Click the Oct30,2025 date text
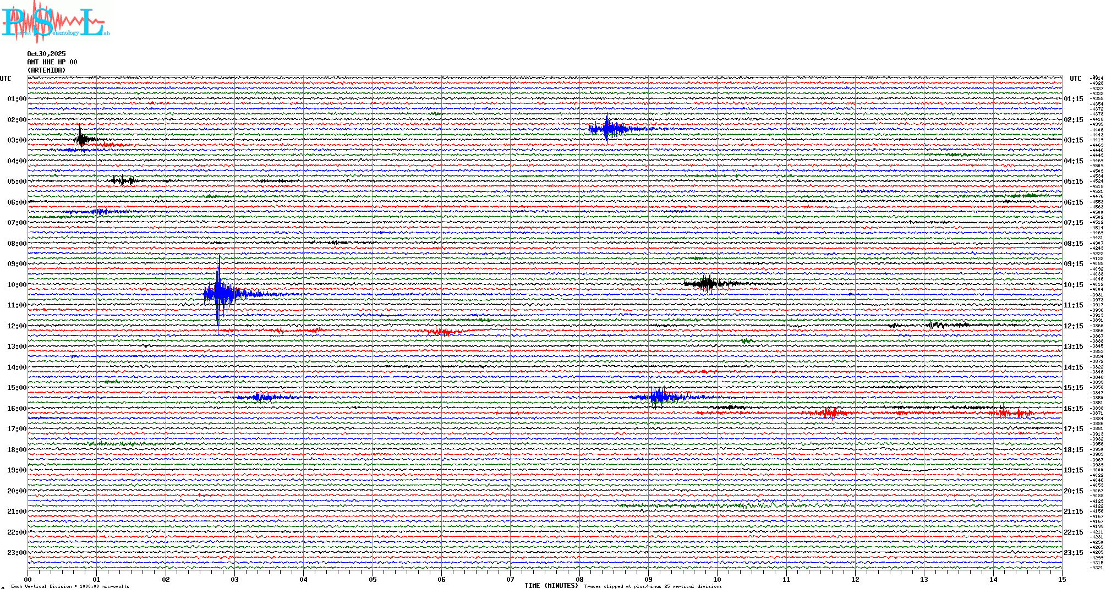 click(x=46, y=54)
